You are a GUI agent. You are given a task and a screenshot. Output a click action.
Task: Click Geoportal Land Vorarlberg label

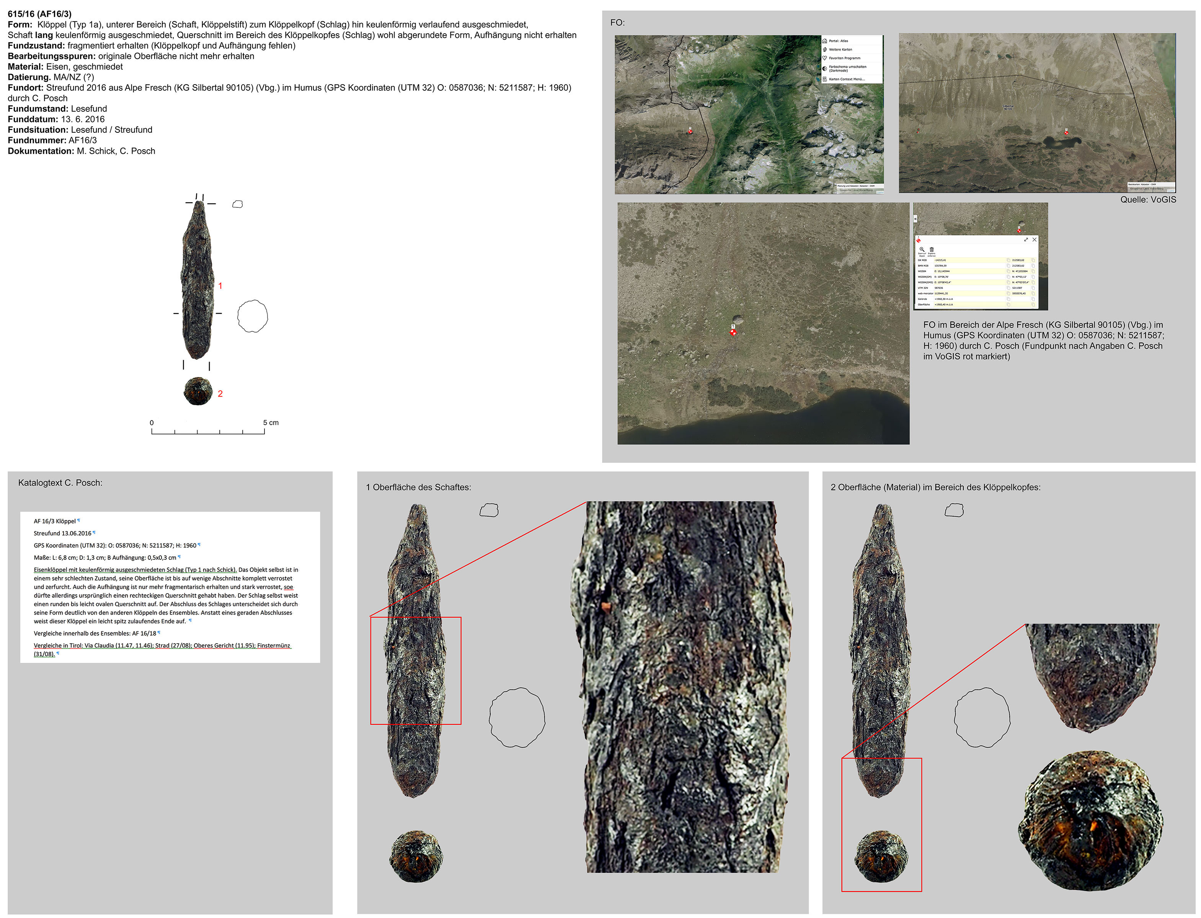click(856, 190)
